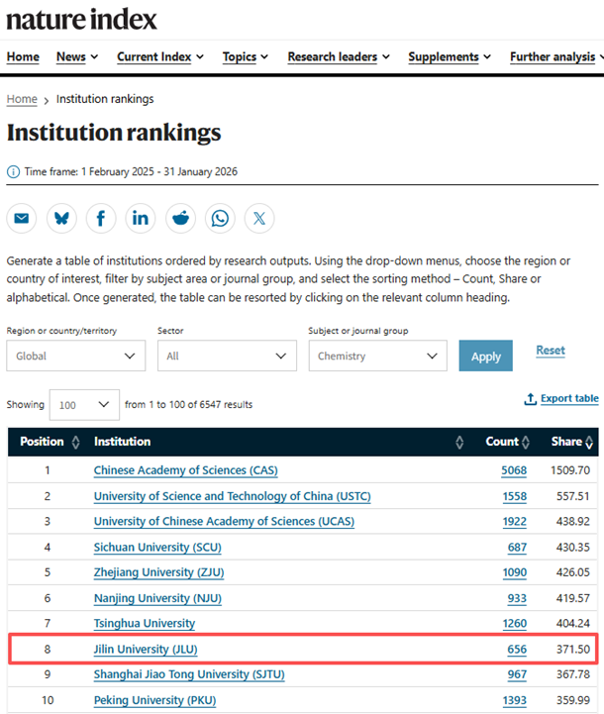Click count 1558 for USTC

515,496
